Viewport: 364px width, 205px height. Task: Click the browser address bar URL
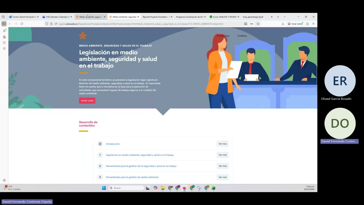click(x=141, y=24)
